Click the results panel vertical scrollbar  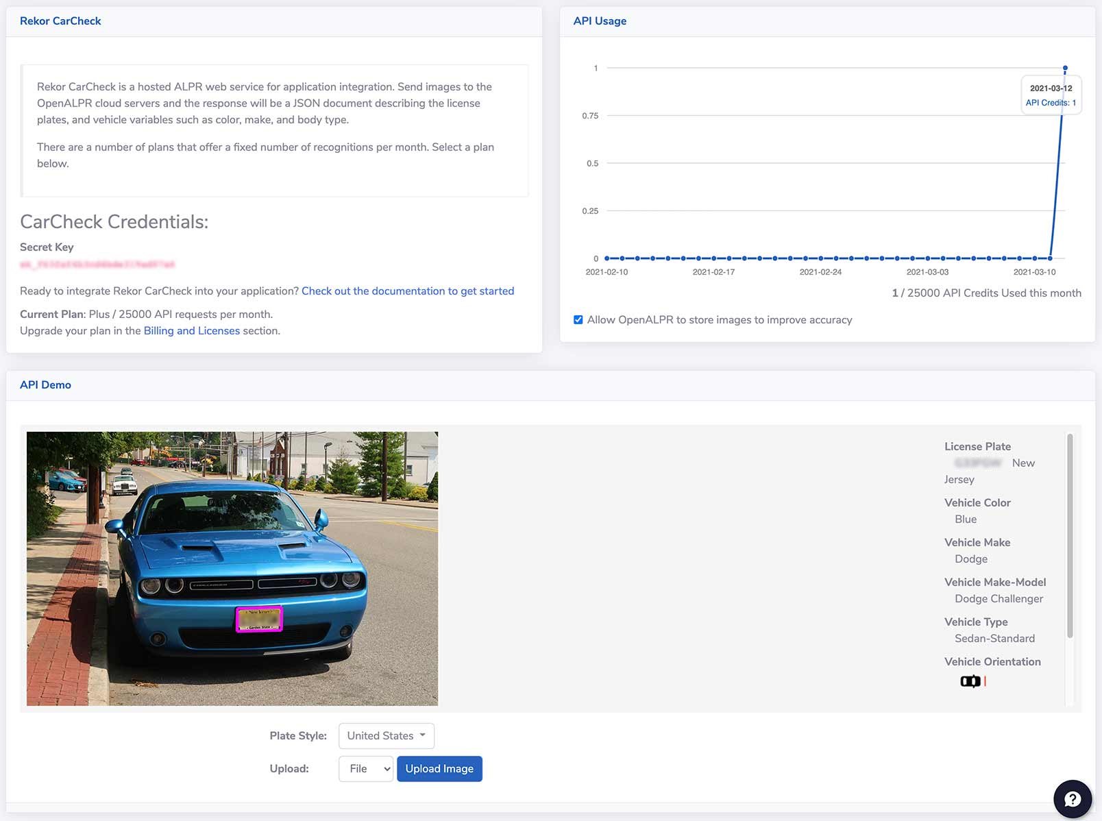(x=1070, y=535)
